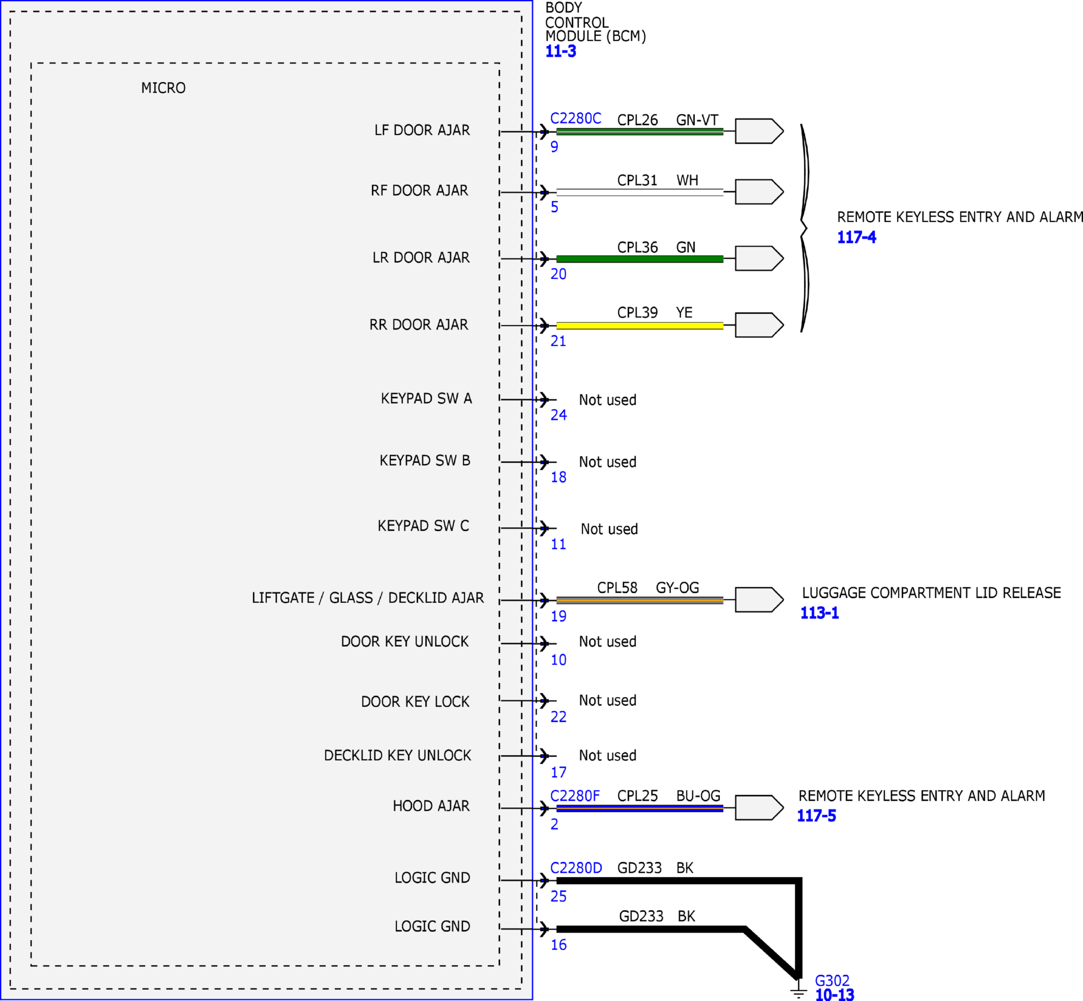This screenshot has width=1083, height=1001.
Task: Click pin number 2 at HOOD AJAR
Action: click(x=554, y=825)
